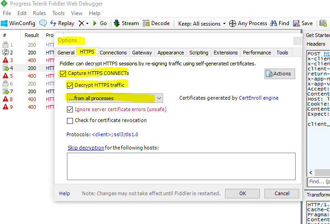The image size is (330, 224).
Task: Toggle Capture HTTPS CONNECTs checkbox
Action: [63, 74]
